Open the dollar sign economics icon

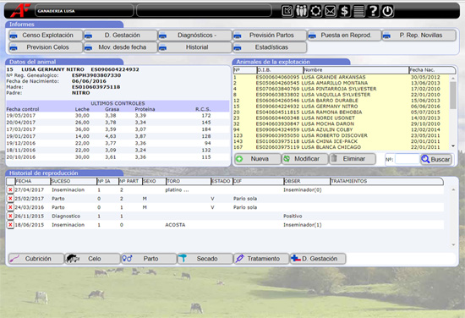344,11
